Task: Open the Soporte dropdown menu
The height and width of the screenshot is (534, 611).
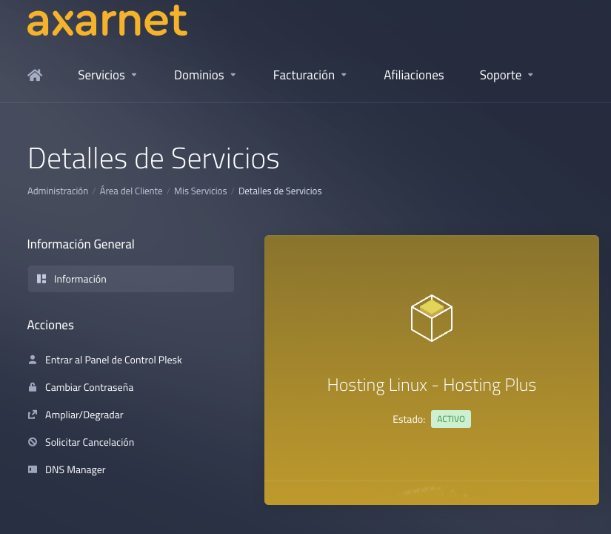Action: coord(506,75)
